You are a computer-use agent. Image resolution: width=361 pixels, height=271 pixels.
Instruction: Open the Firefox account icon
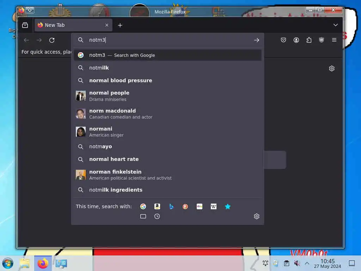(x=296, y=40)
